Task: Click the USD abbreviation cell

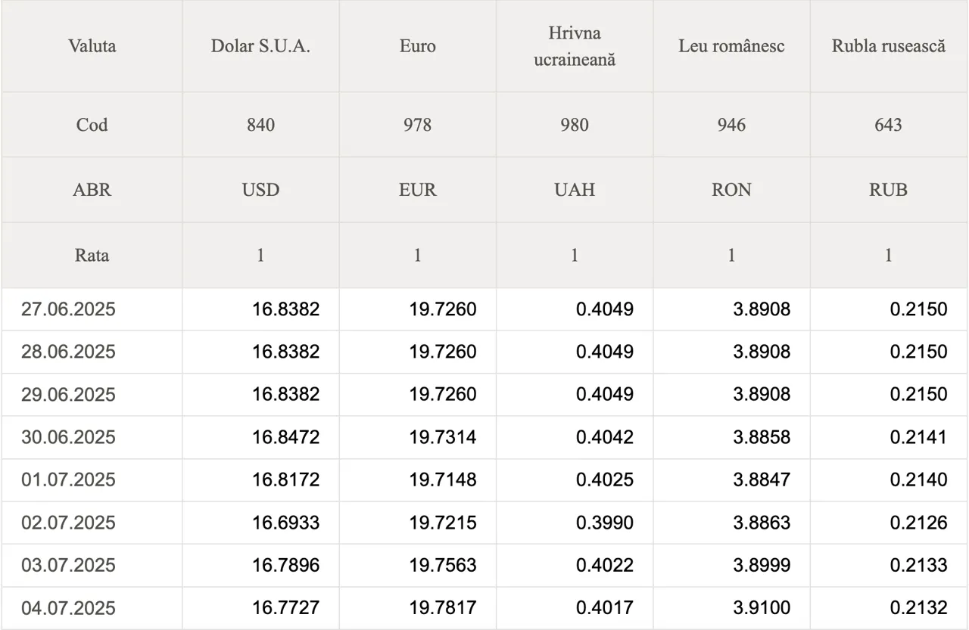Action: 260,190
